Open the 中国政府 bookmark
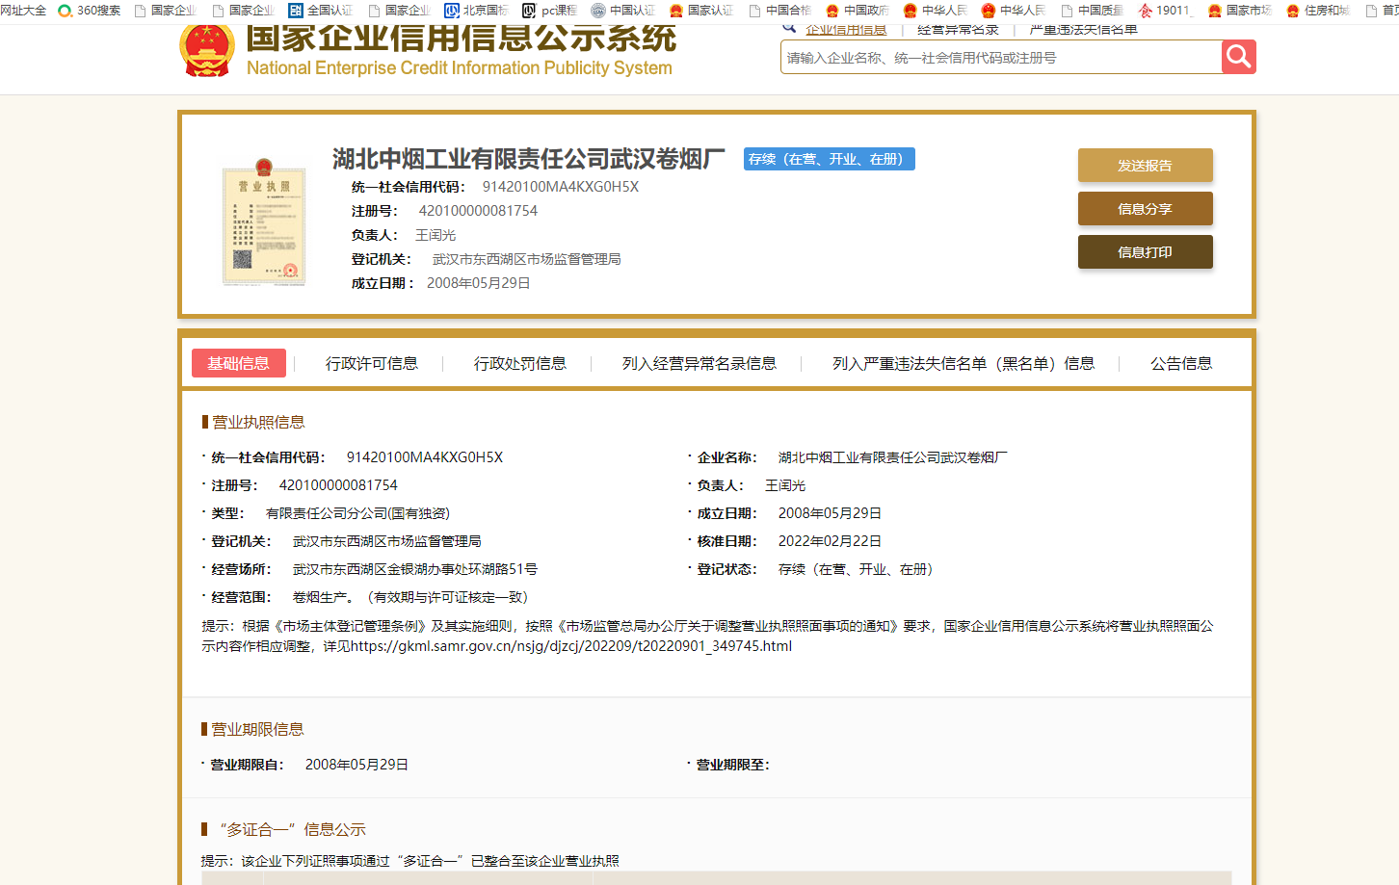Image resolution: width=1399 pixels, height=885 pixels. pos(858,11)
